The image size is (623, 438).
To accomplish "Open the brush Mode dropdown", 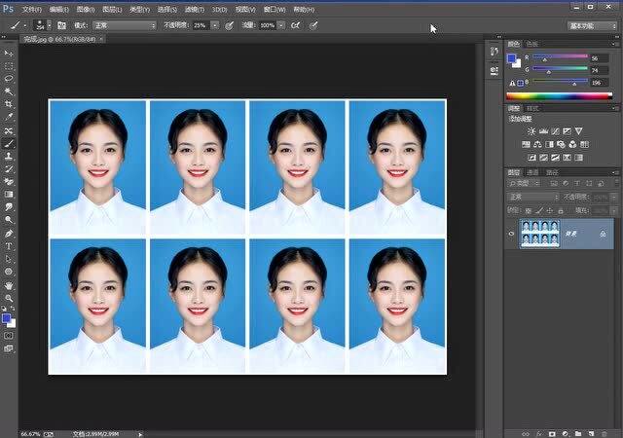I will 123,25.
